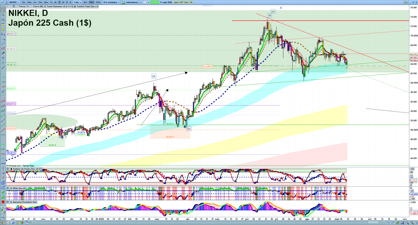Open the Indicadores button
The height and width of the screenshot is (225, 418).
click(130, 2)
